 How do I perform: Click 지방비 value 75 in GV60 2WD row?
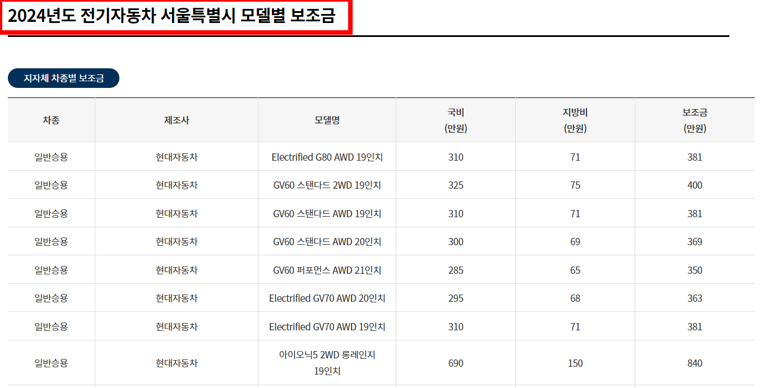(575, 185)
